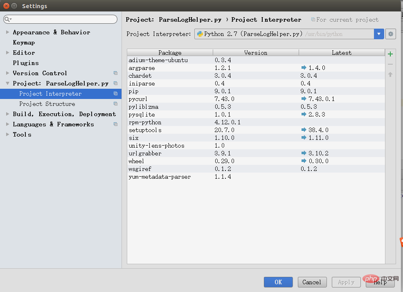The image size is (403, 292).
Task: Expand the Appearance & Behavior section
Action: point(7,32)
